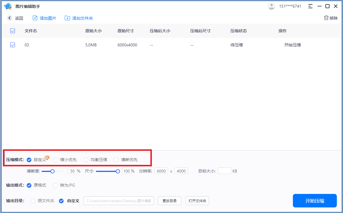Screen dimensions: 343x213
Task: Select 原文件夹 as output directory
Action: coord(33,201)
